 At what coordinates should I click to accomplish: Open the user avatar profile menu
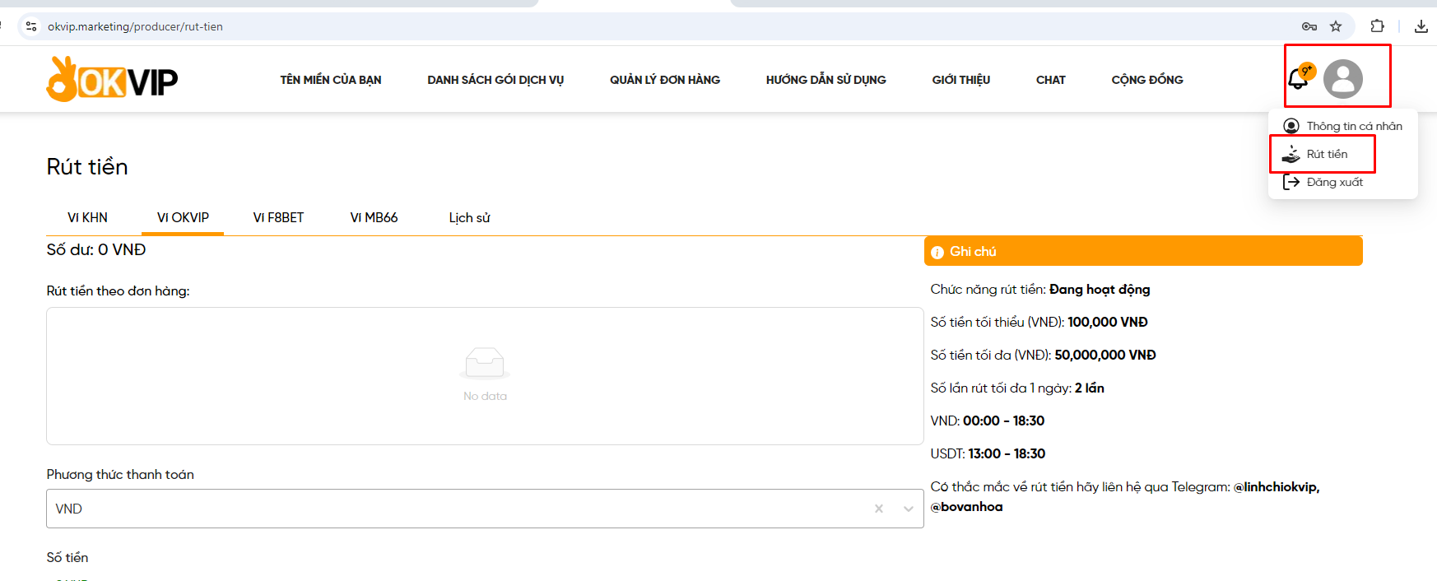point(1342,79)
